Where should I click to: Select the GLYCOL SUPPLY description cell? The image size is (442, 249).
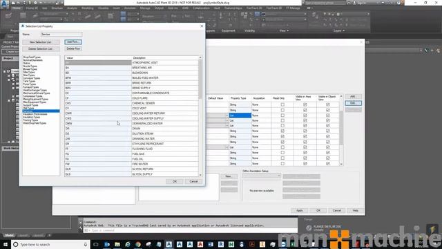165,174
